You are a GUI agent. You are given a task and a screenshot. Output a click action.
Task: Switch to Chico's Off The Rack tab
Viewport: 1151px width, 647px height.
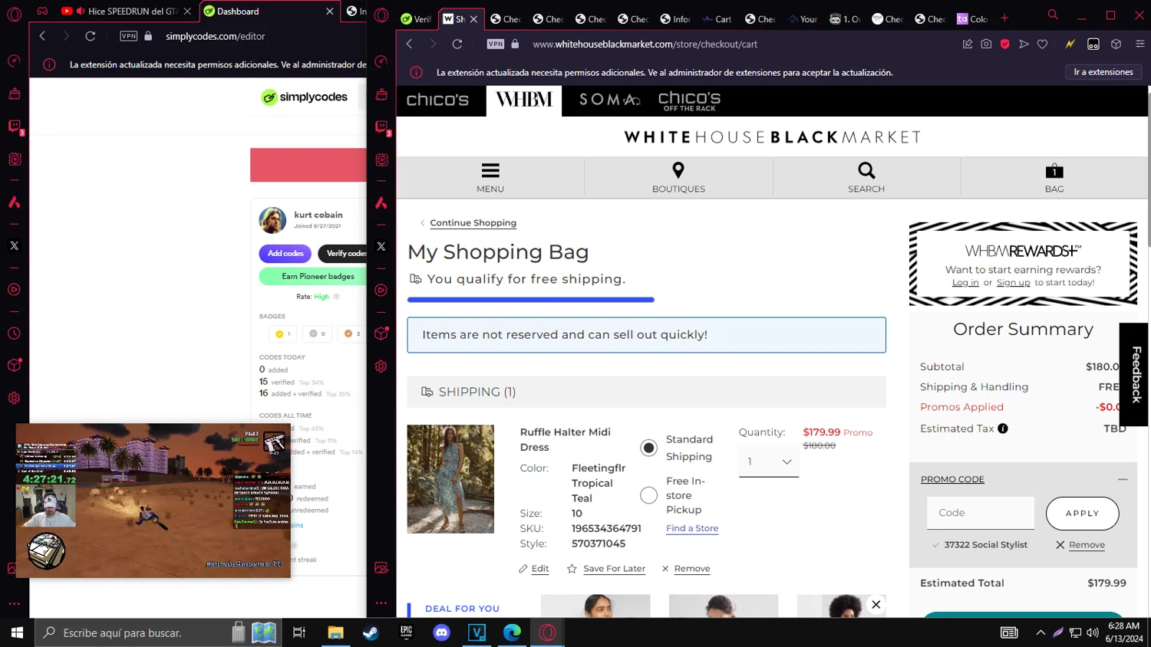pyautogui.click(x=689, y=100)
